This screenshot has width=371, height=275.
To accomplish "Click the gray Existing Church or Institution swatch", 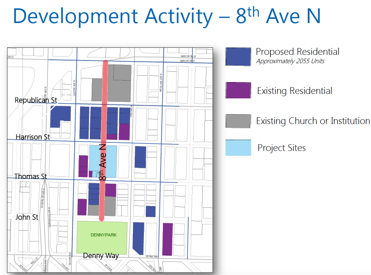I will 238,121.
